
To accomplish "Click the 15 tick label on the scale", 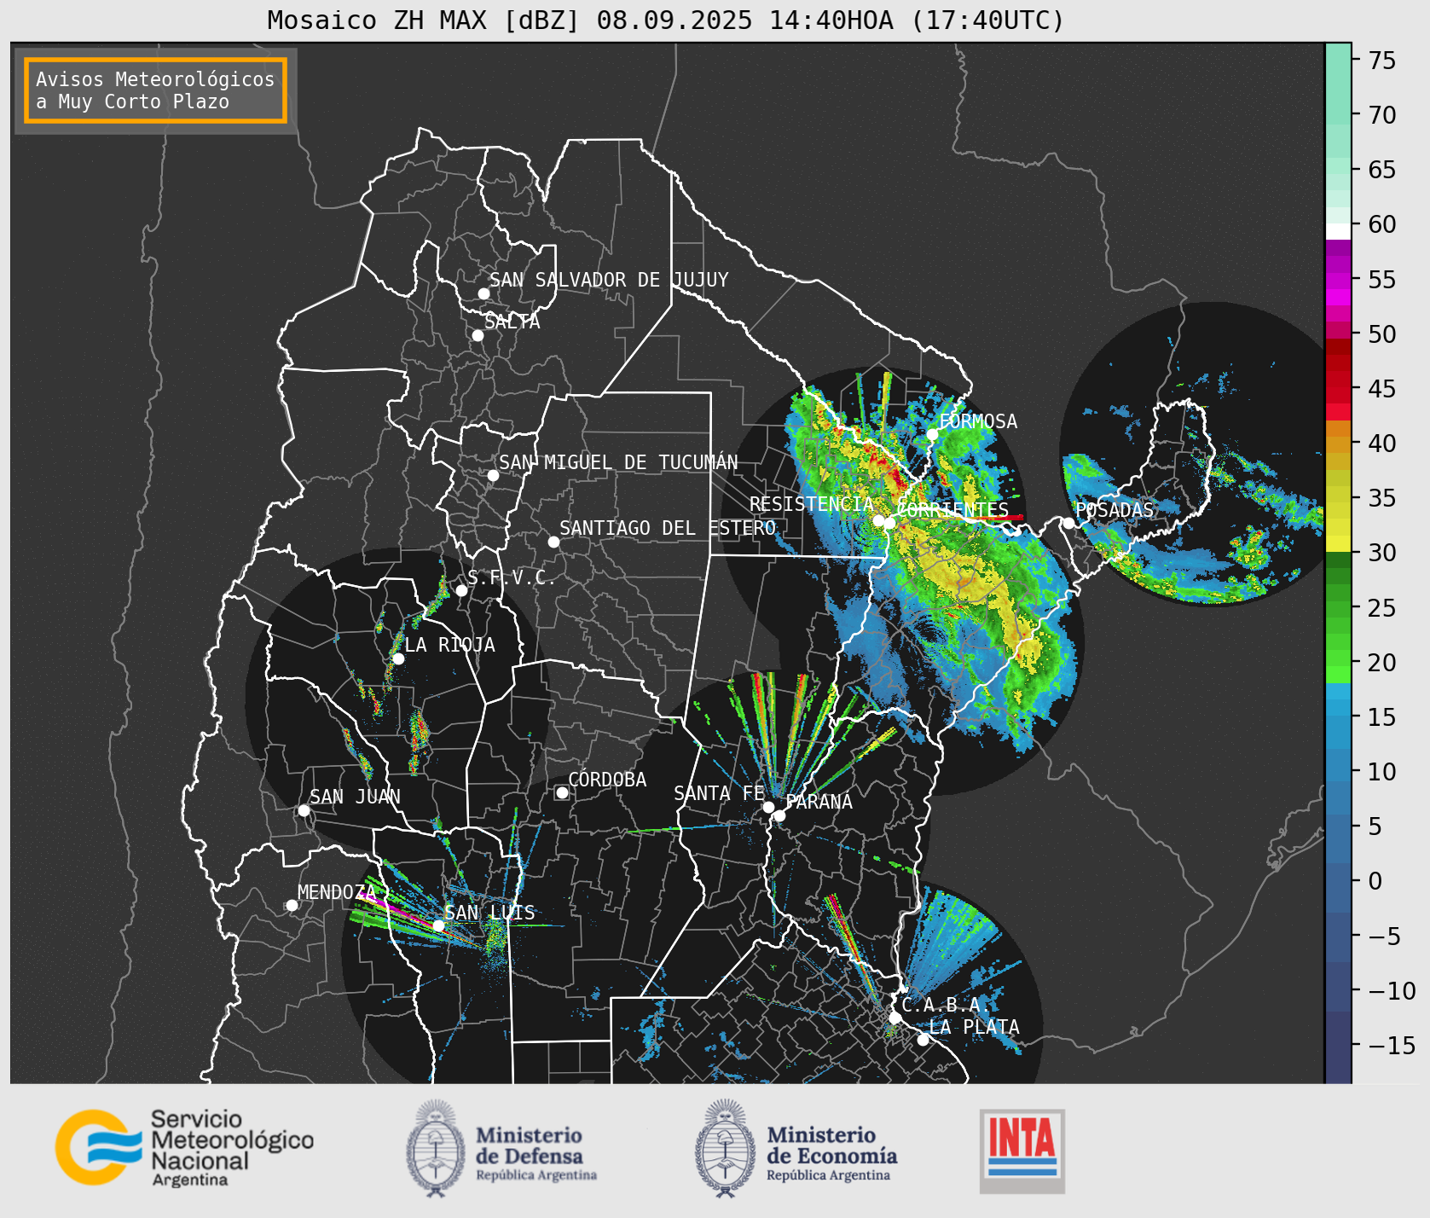I will (x=1382, y=717).
